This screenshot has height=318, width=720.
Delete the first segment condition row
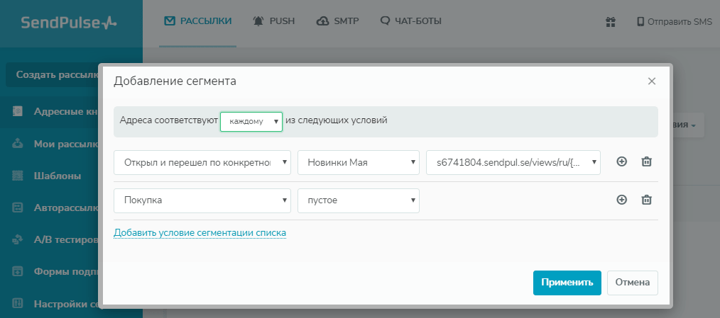coord(646,161)
